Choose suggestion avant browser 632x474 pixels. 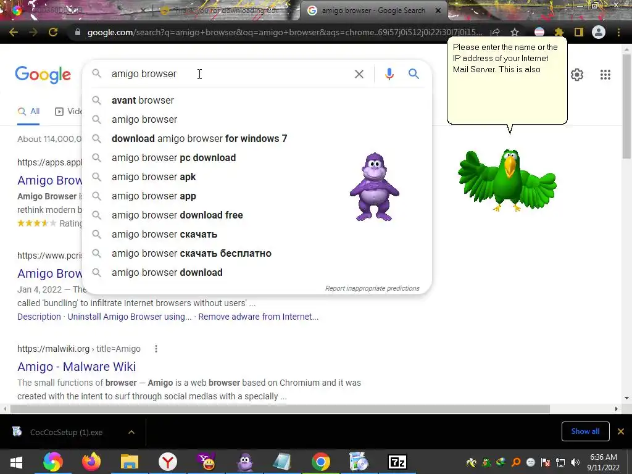pos(257,101)
